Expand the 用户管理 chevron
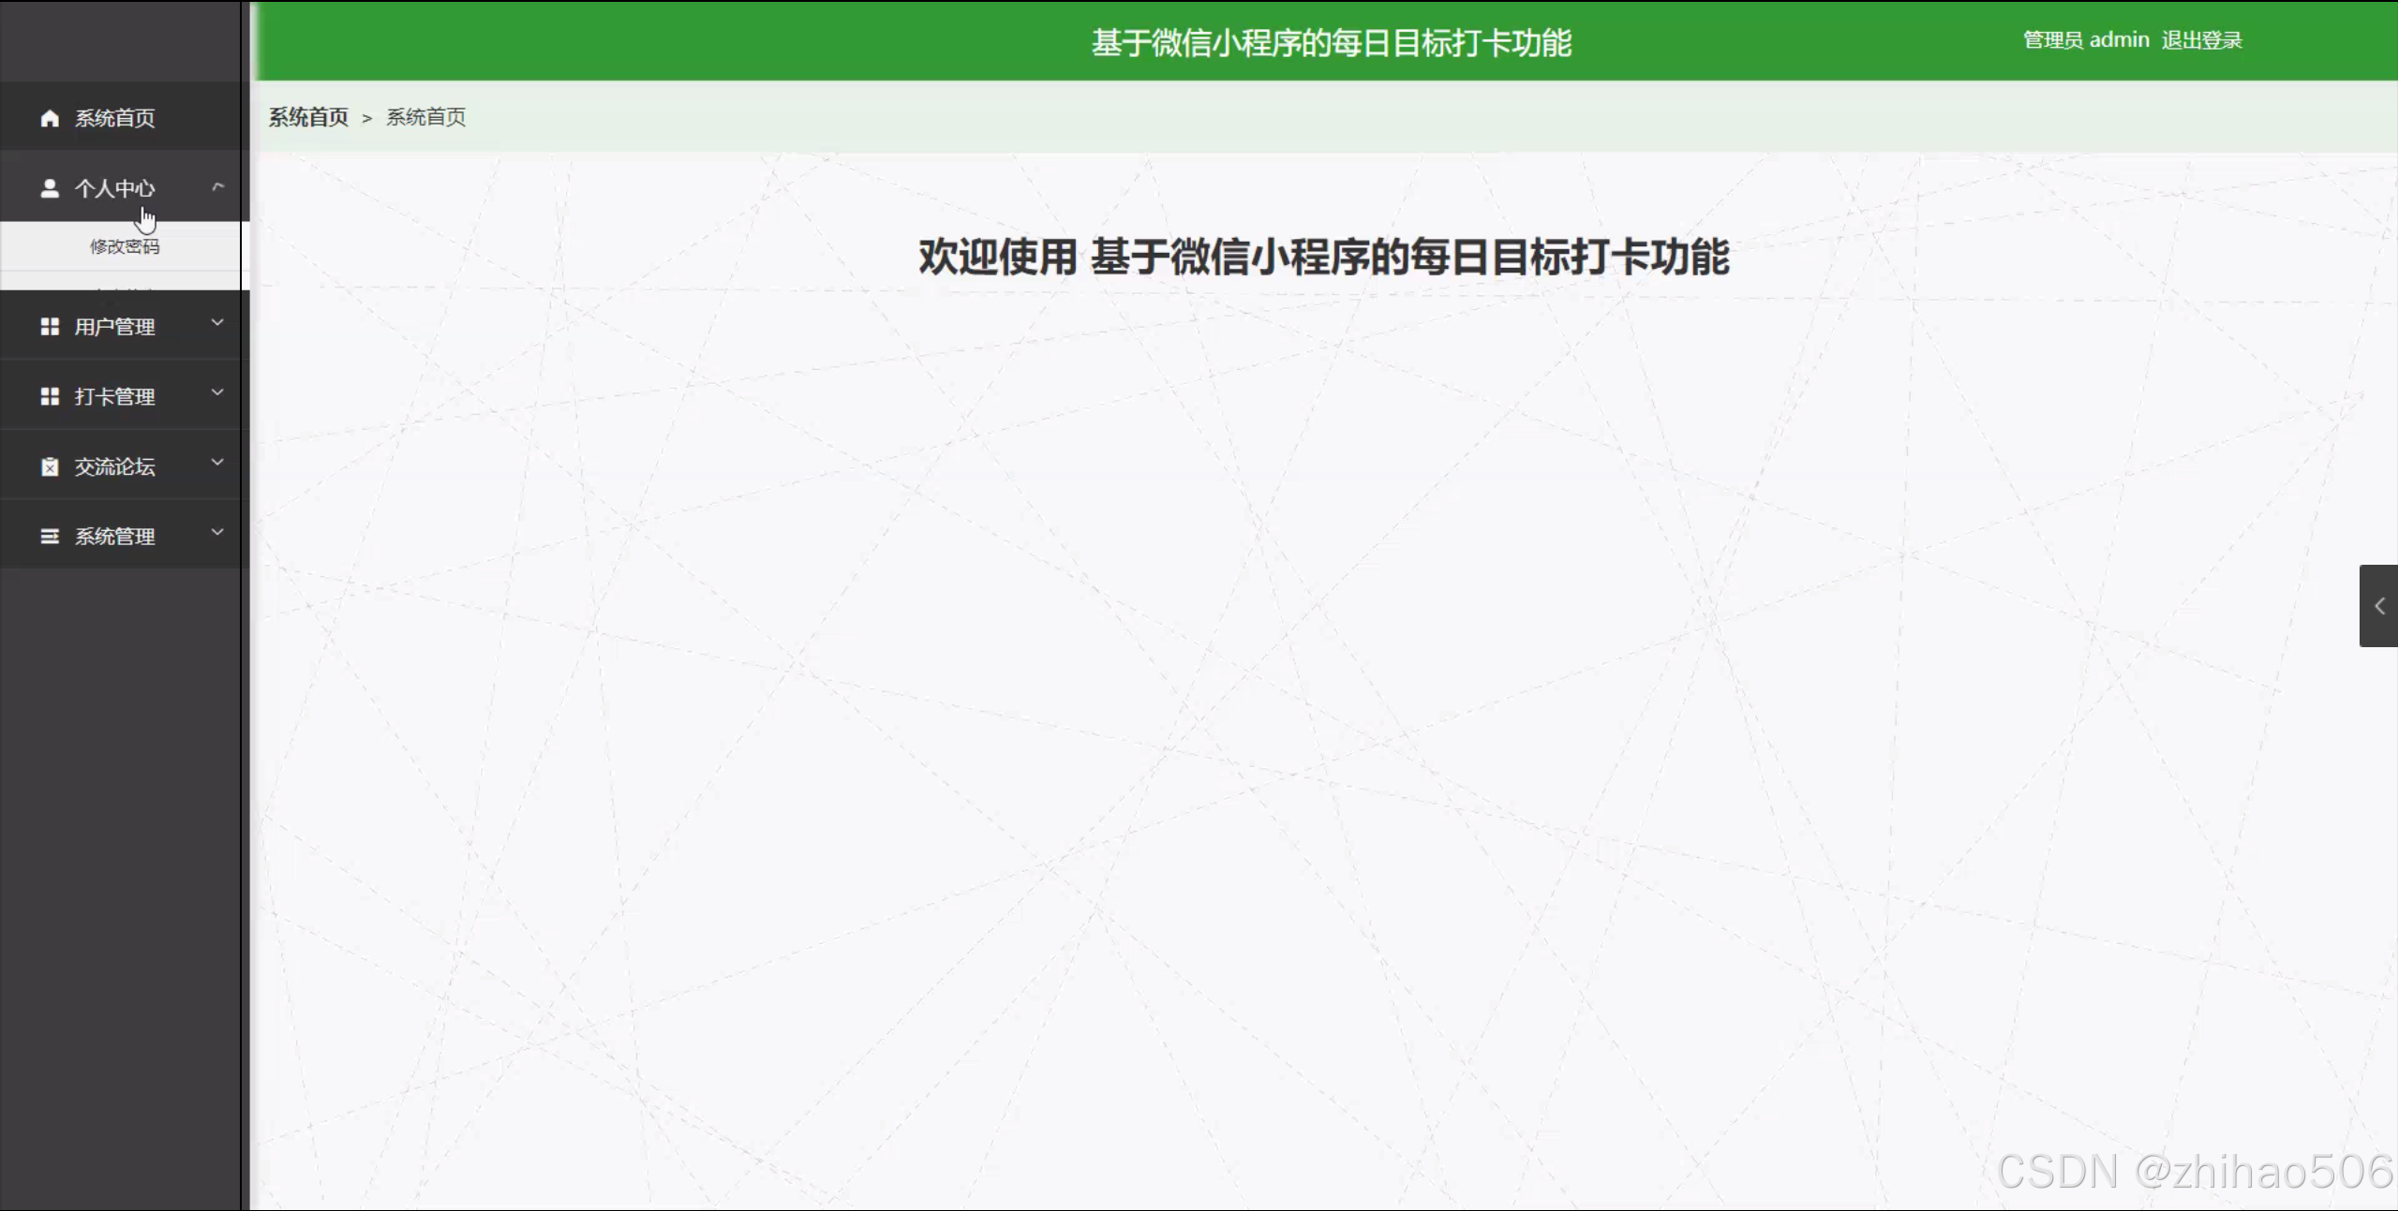The width and height of the screenshot is (2398, 1211). click(x=217, y=323)
